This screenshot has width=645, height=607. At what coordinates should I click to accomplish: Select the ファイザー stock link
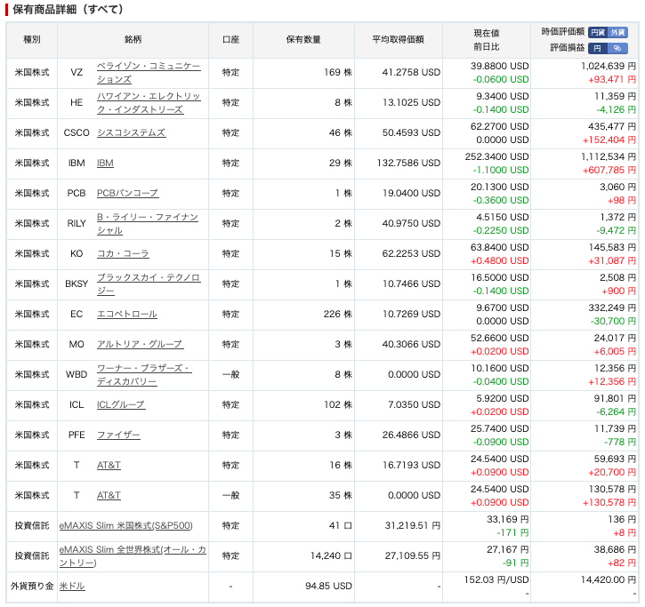coord(118,435)
